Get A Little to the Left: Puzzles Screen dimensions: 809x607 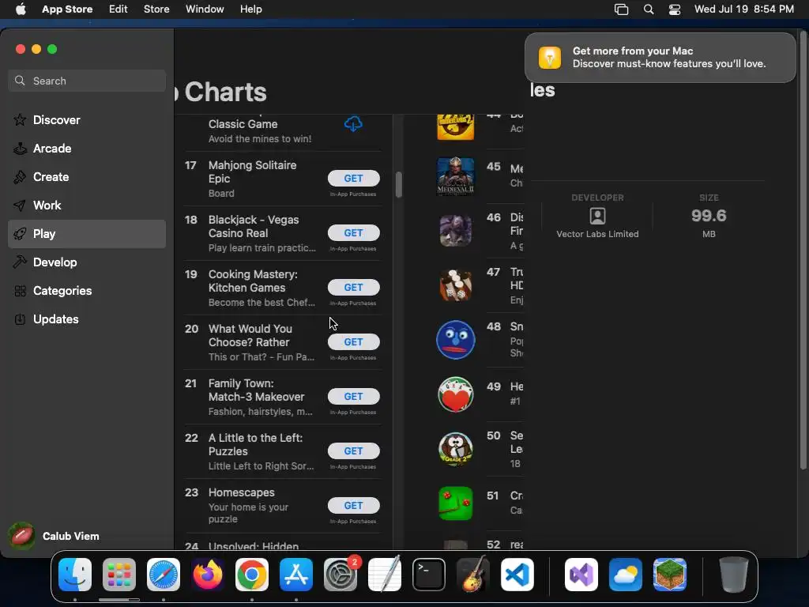click(353, 451)
